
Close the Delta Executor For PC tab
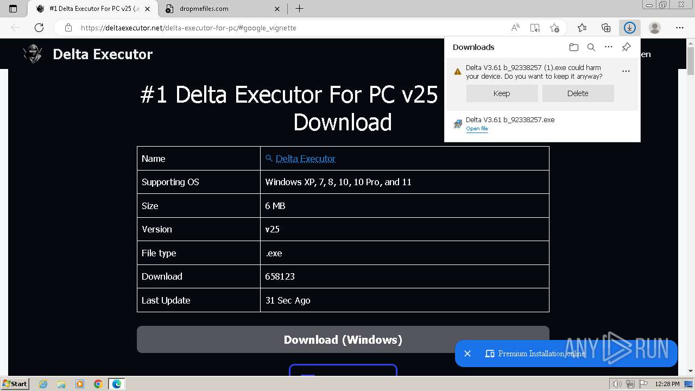147,9
